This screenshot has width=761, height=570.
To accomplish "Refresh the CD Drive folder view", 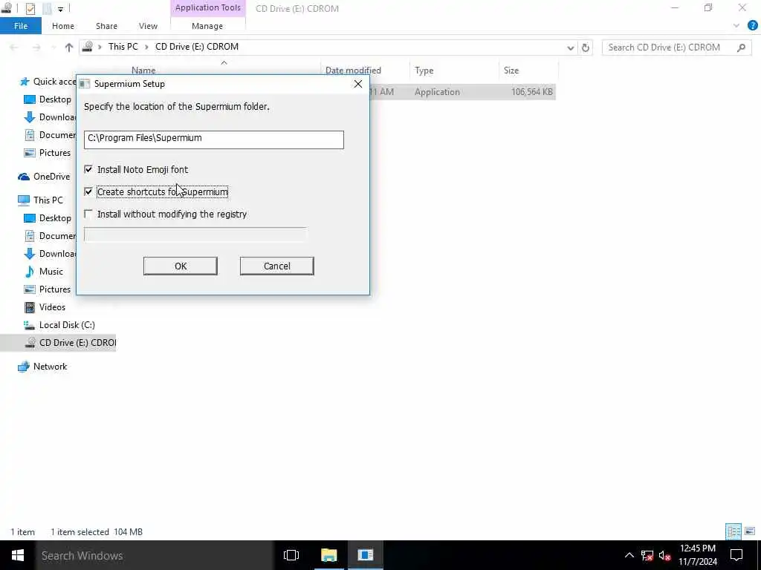I will (x=586, y=47).
